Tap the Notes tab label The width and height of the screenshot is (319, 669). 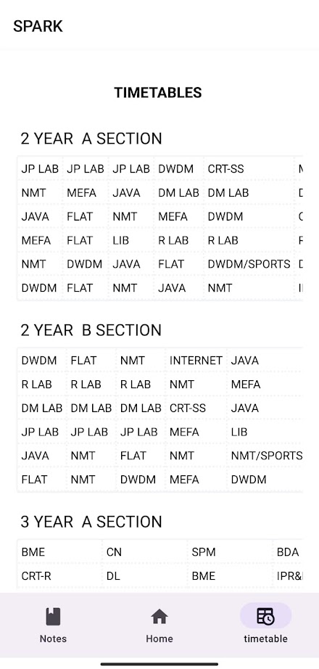(53, 639)
